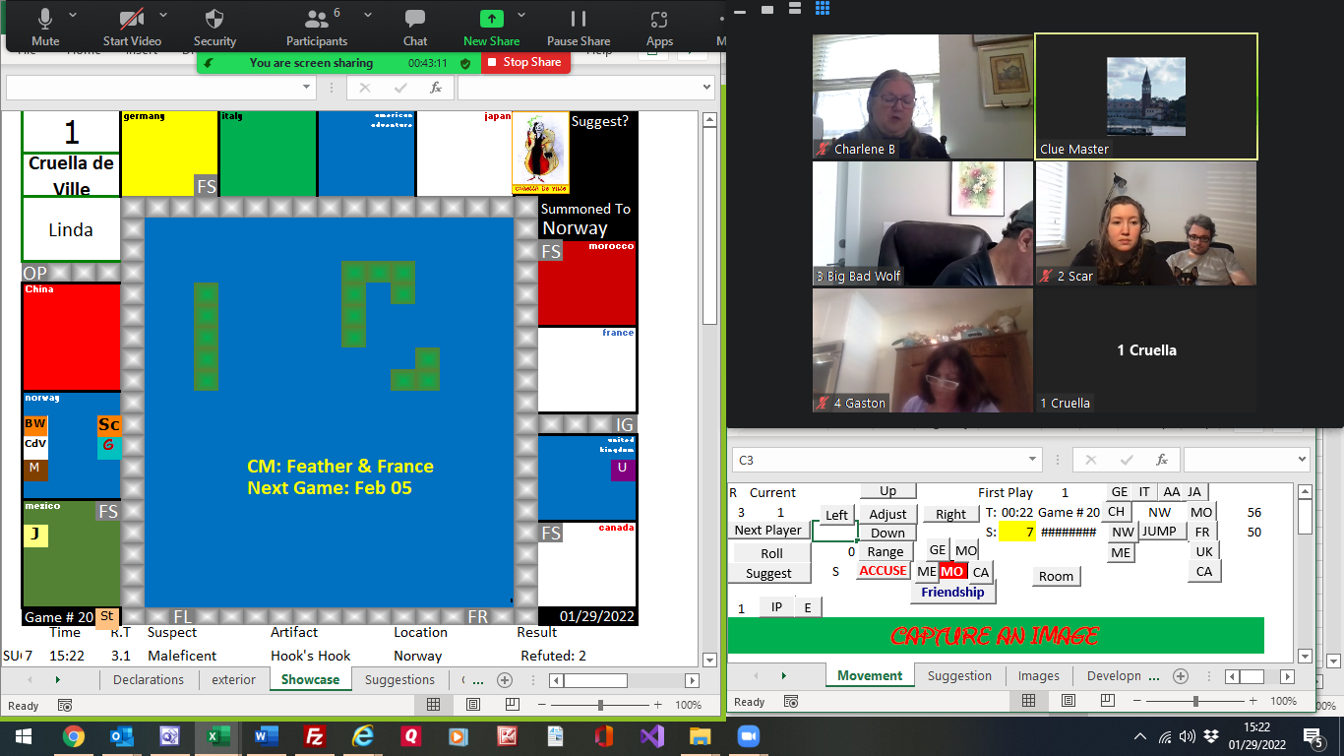Open Google Chrome from the taskbar
This screenshot has width=1344, height=756.
click(73, 736)
